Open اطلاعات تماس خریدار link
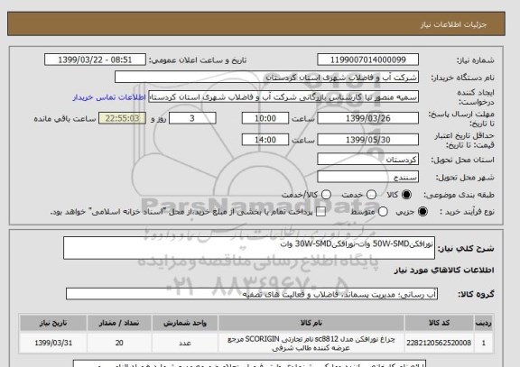The image size is (520, 367). tap(109, 97)
